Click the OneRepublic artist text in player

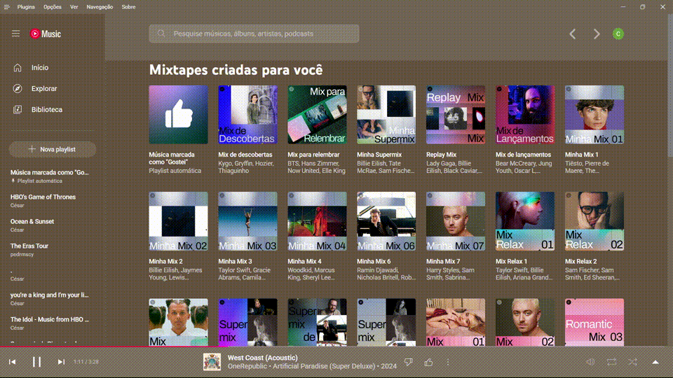pos(247,366)
